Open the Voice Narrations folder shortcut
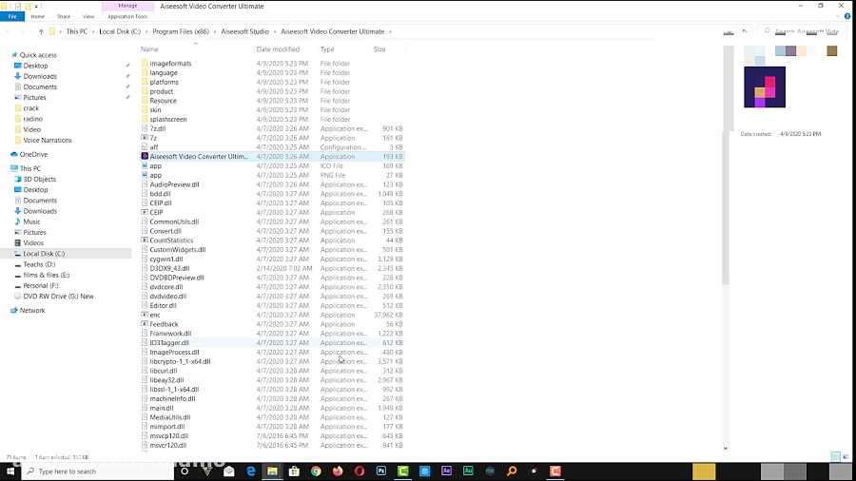856x481 pixels. pos(47,140)
